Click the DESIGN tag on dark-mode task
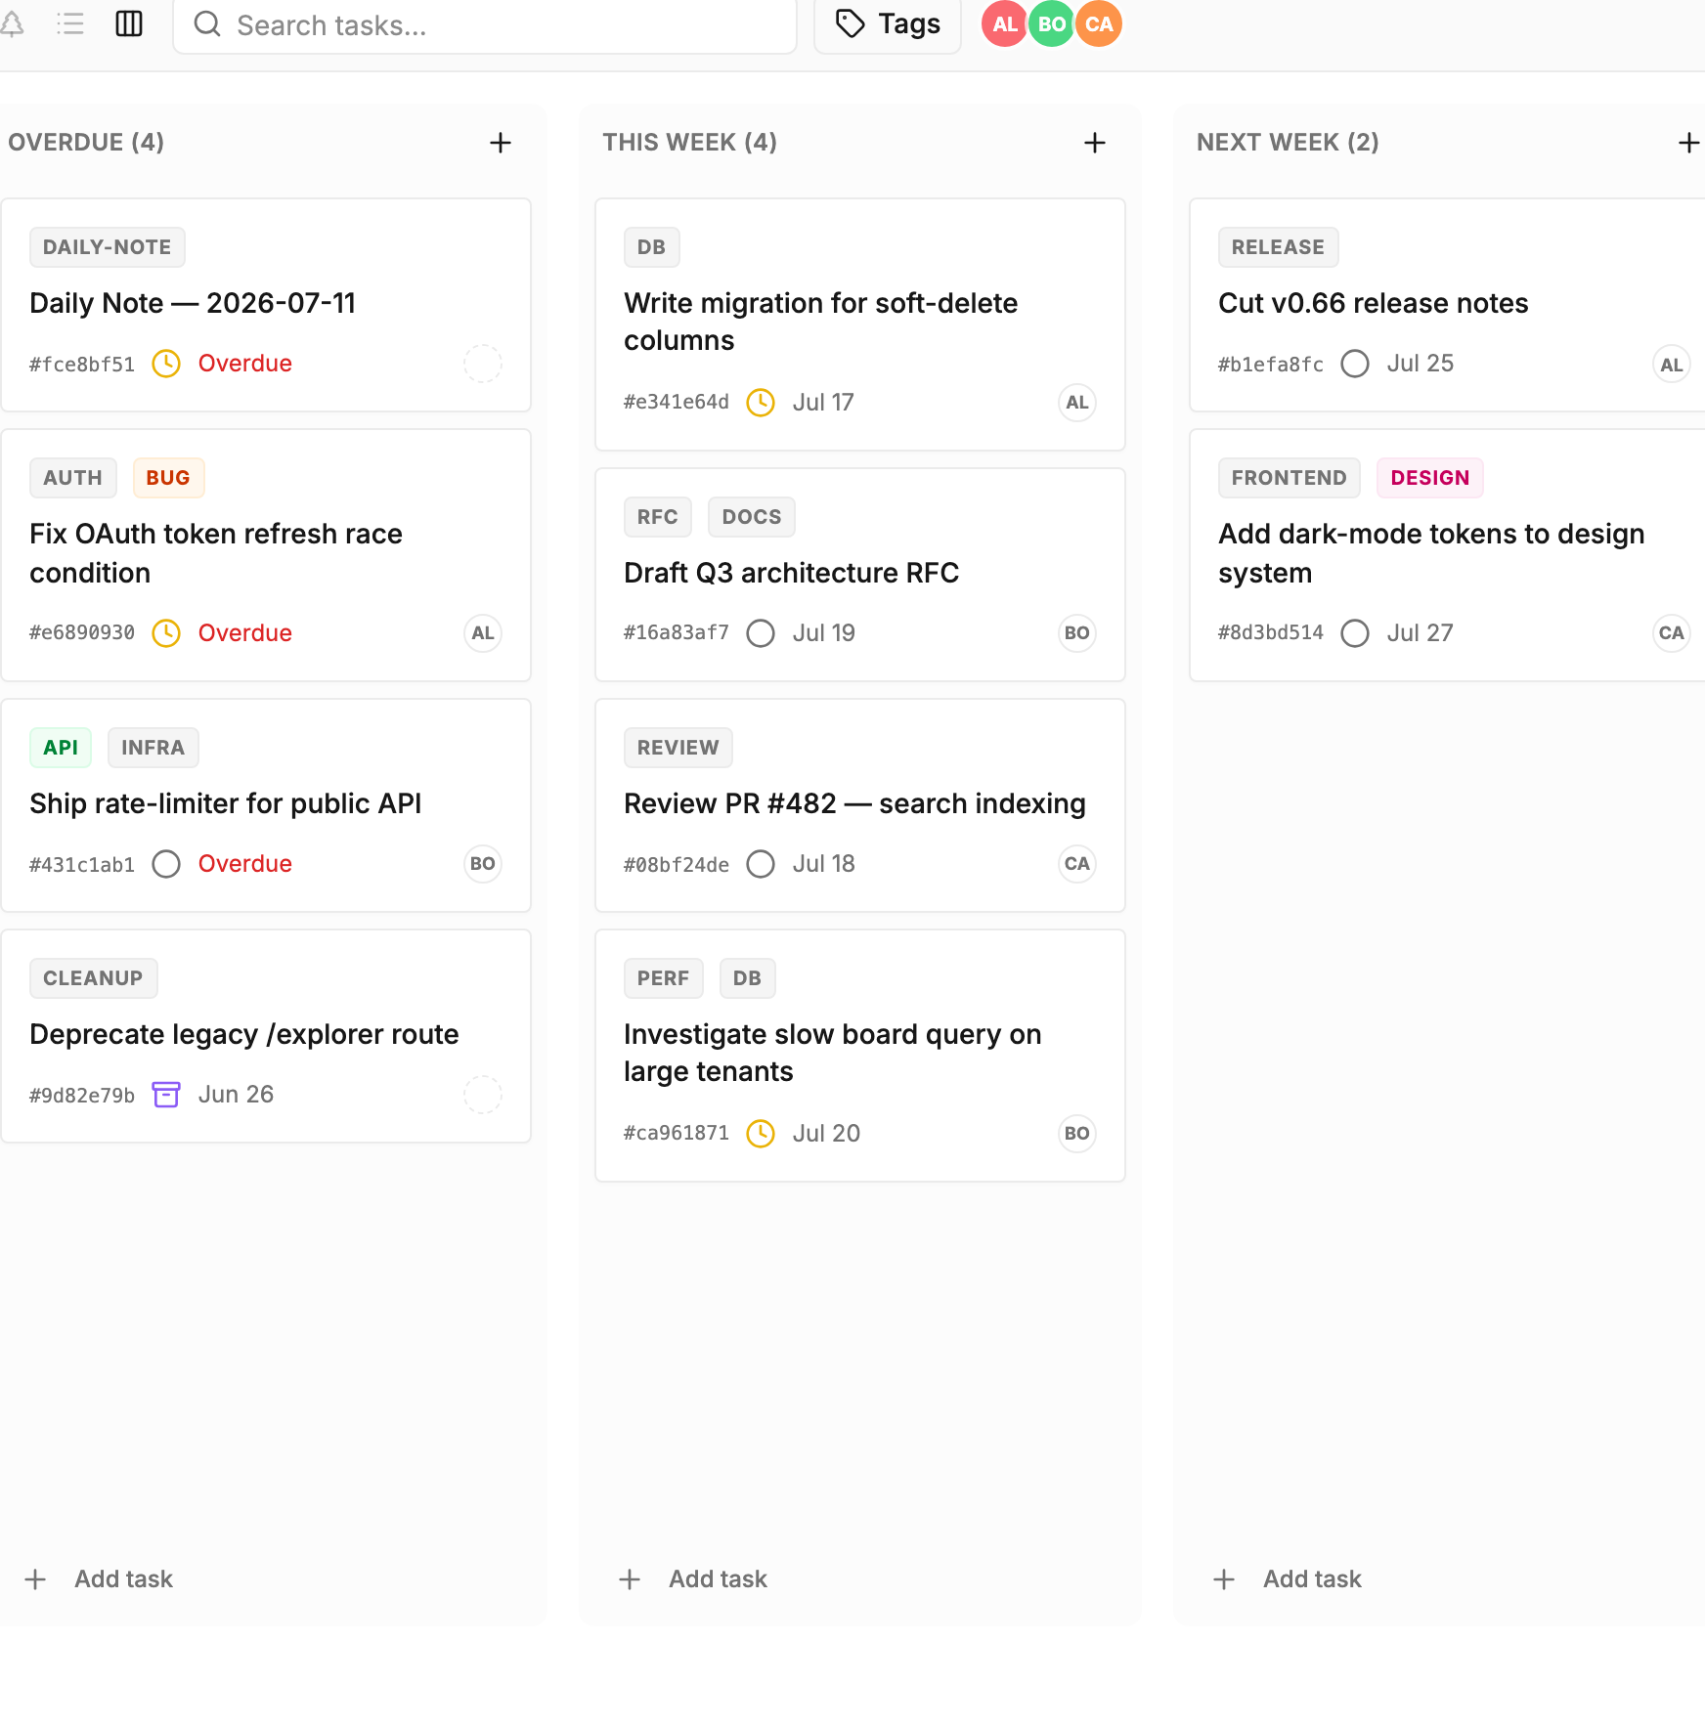Image resolution: width=1705 pixels, height=1728 pixels. (1429, 478)
